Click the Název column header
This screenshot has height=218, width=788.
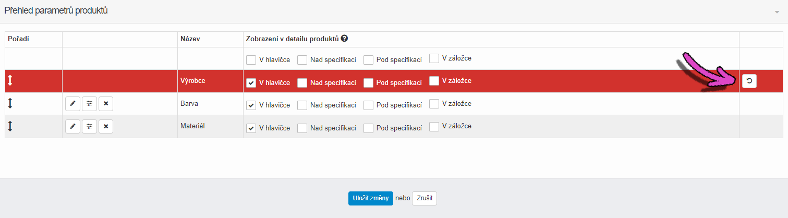coord(190,39)
